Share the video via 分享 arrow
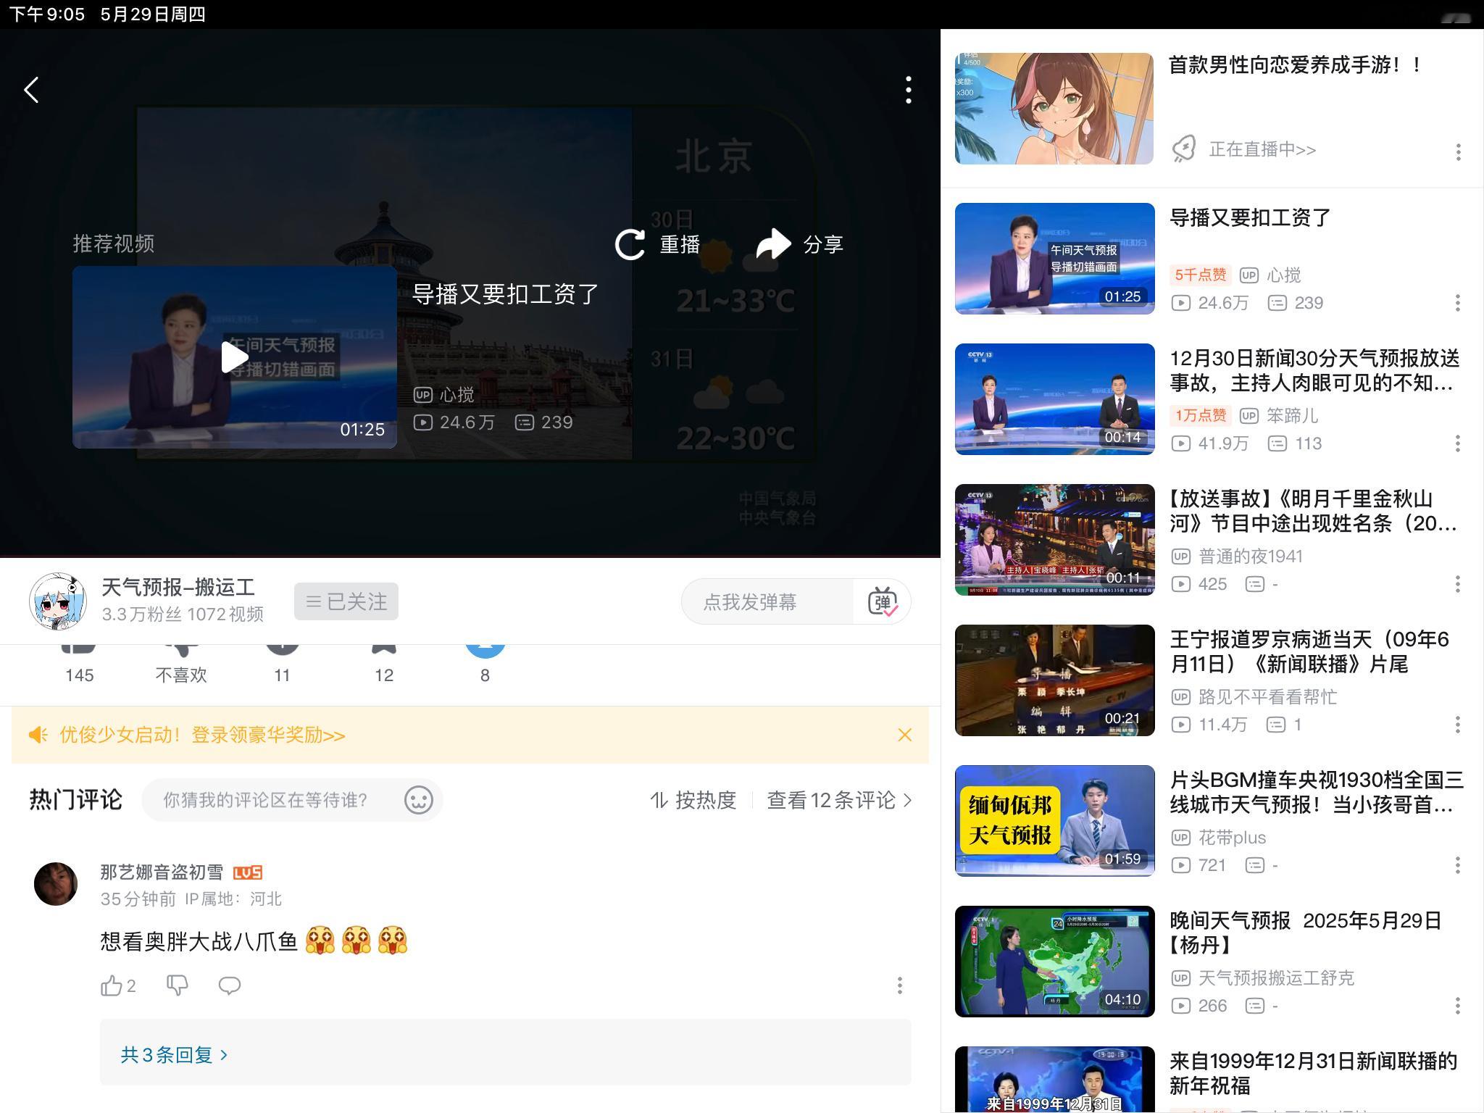The height and width of the screenshot is (1113, 1484). click(x=773, y=244)
